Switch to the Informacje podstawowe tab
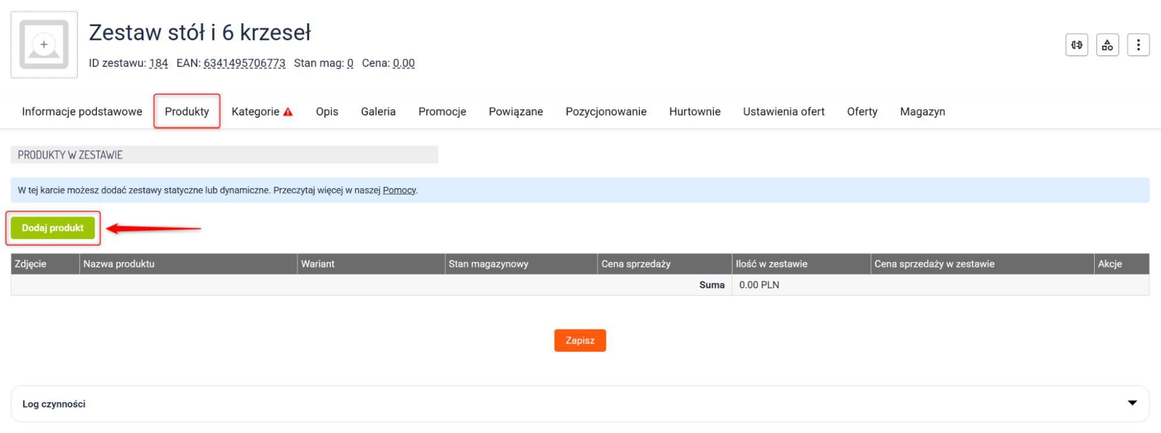1161x433 pixels. tap(82, 111)
